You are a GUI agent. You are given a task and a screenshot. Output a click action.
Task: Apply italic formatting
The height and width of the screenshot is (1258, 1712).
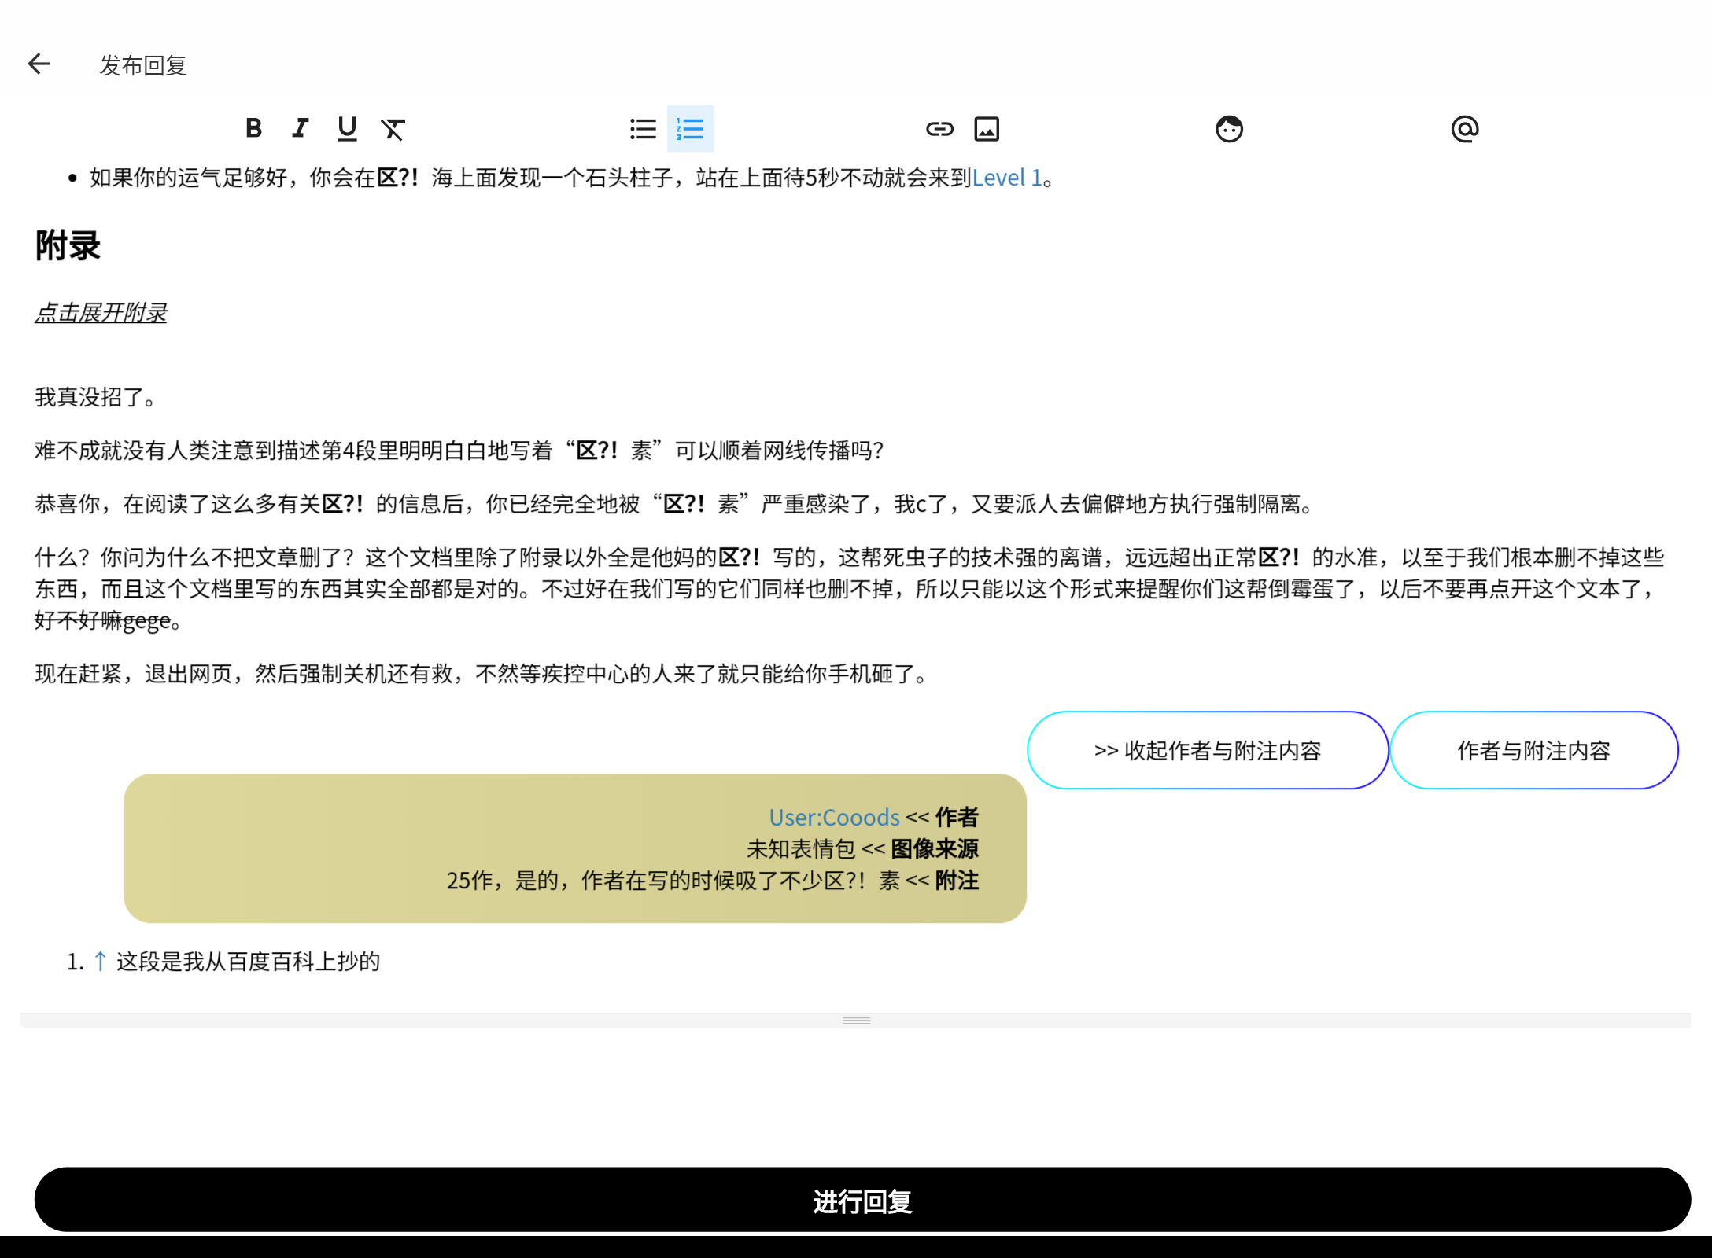[300, 128]
